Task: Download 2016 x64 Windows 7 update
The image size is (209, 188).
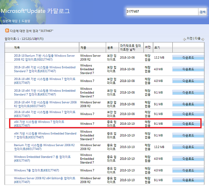Action: pos(188,124)
